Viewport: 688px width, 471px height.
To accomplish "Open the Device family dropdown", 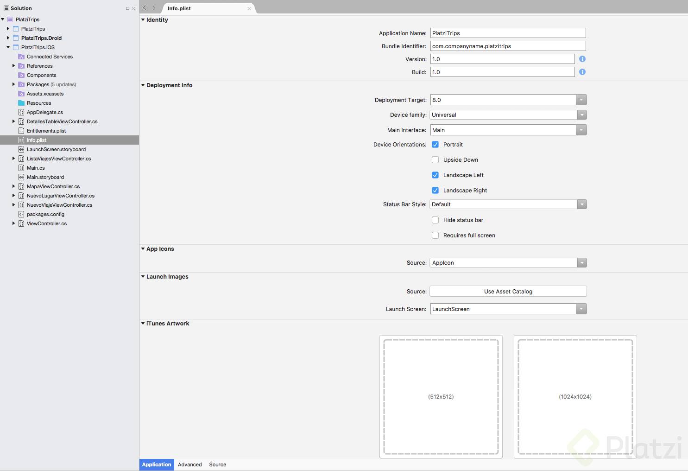I will pyautogui.click(x=581, y=115).
